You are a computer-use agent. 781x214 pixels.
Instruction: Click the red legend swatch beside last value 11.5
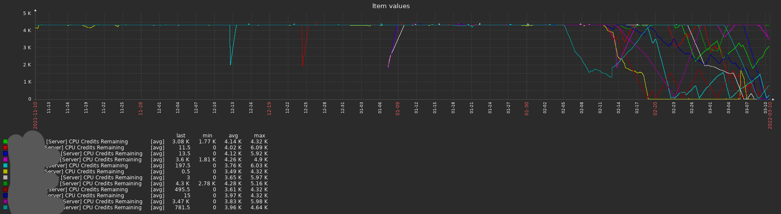(x=6, y=148)
